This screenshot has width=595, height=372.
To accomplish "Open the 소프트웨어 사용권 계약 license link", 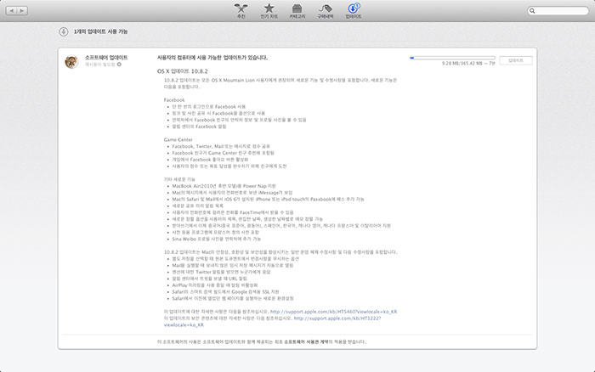I will (x=306, y=341).
